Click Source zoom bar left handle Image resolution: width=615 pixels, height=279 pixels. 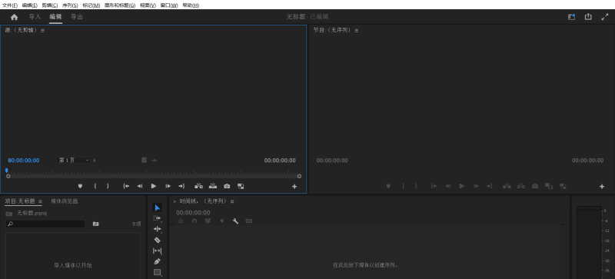[8, 176]
